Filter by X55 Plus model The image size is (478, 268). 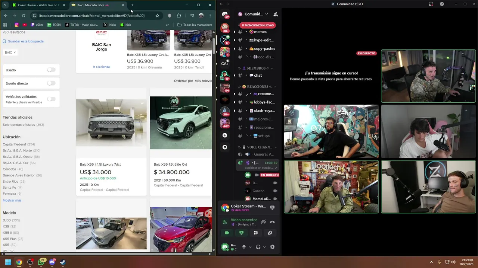click(x=9, y=239)
